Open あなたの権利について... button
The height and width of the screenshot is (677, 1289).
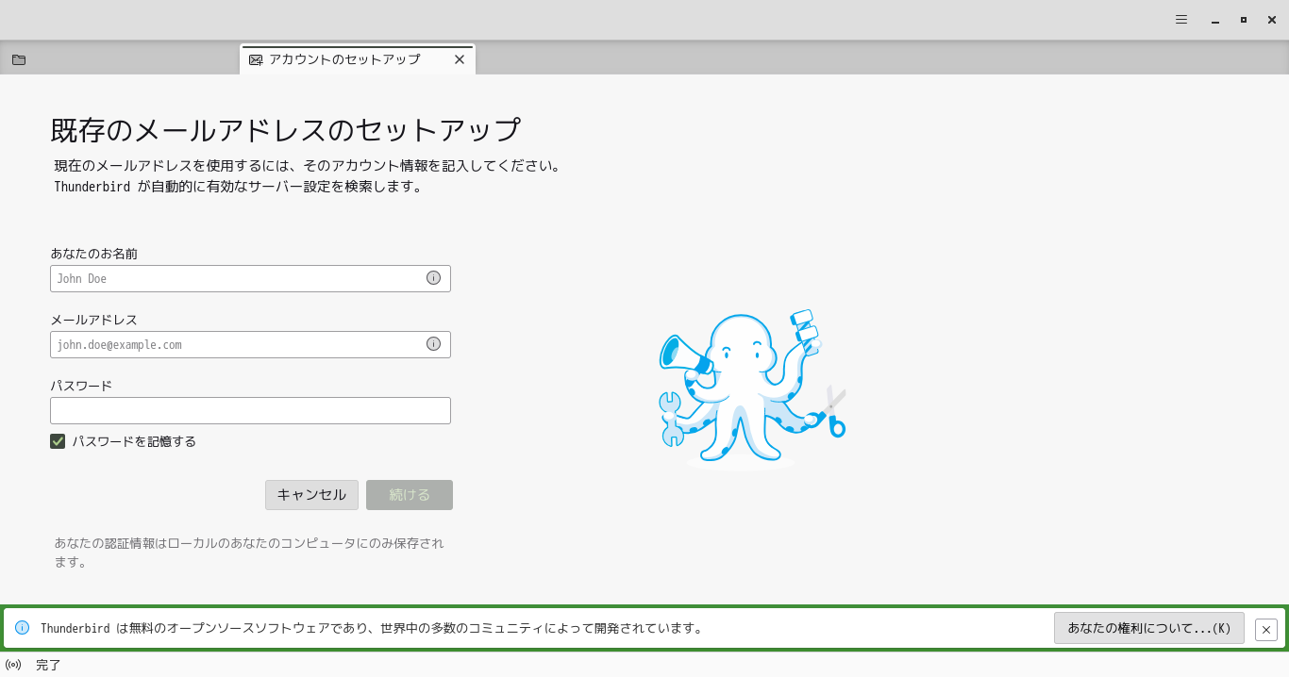point(1149,628)
